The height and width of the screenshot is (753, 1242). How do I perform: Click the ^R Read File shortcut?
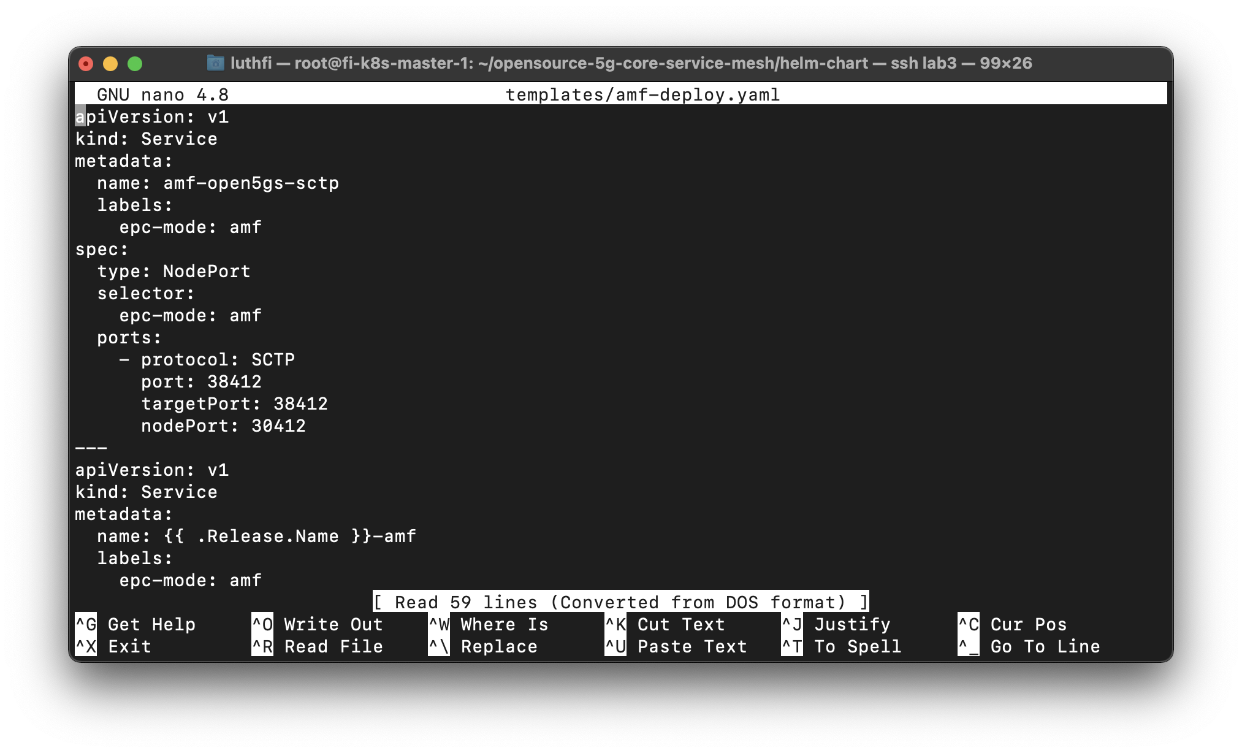[x=318, y=646]
